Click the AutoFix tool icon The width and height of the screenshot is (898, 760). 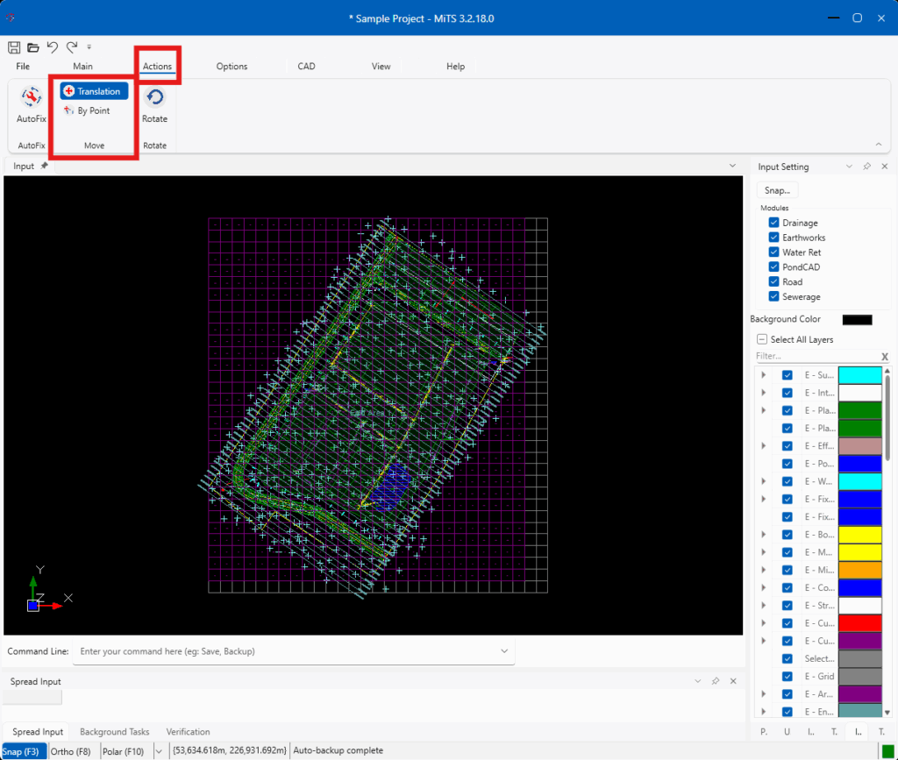31,98
